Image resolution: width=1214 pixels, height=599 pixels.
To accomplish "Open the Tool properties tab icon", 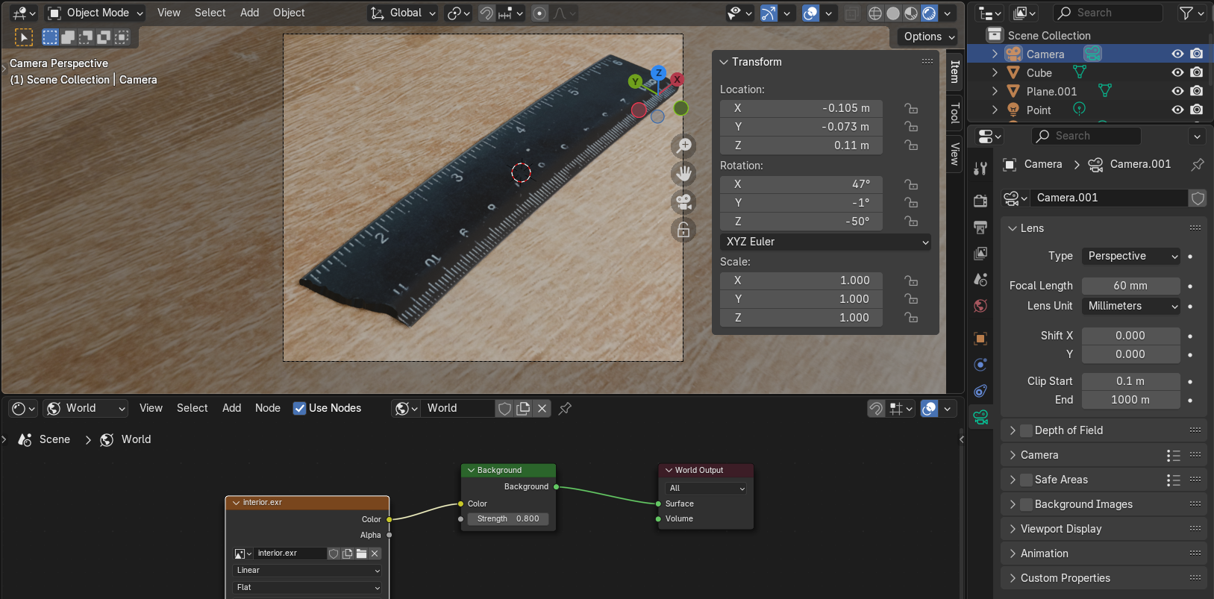I will 980,169.
